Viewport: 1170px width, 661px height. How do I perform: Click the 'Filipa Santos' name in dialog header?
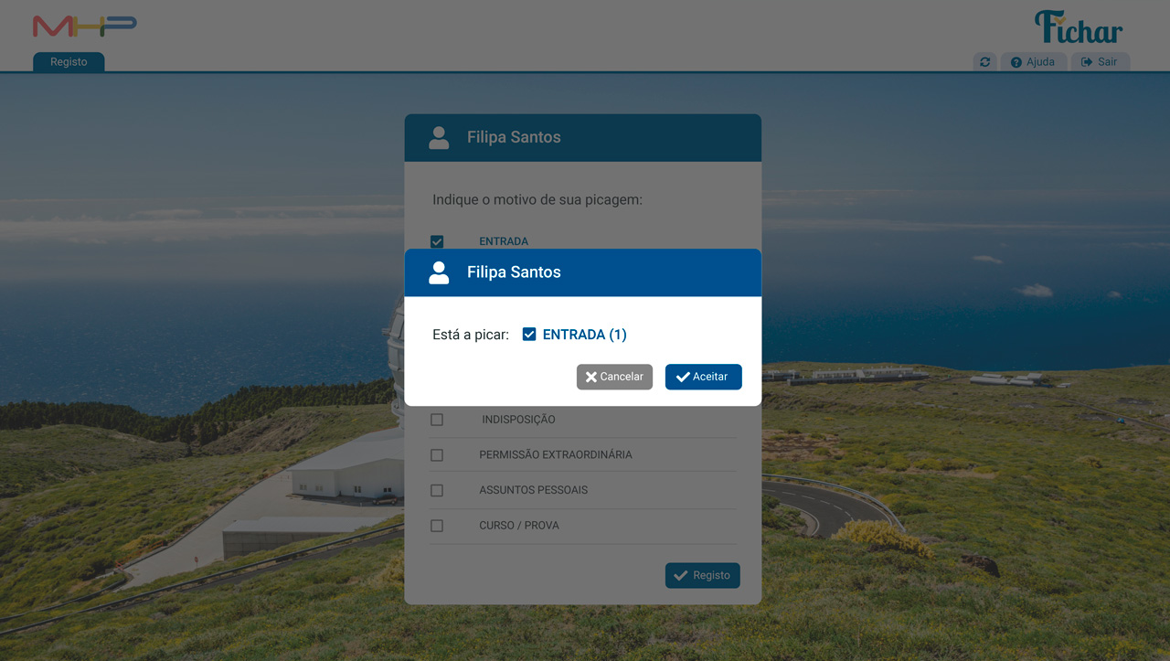coord(514,272)
